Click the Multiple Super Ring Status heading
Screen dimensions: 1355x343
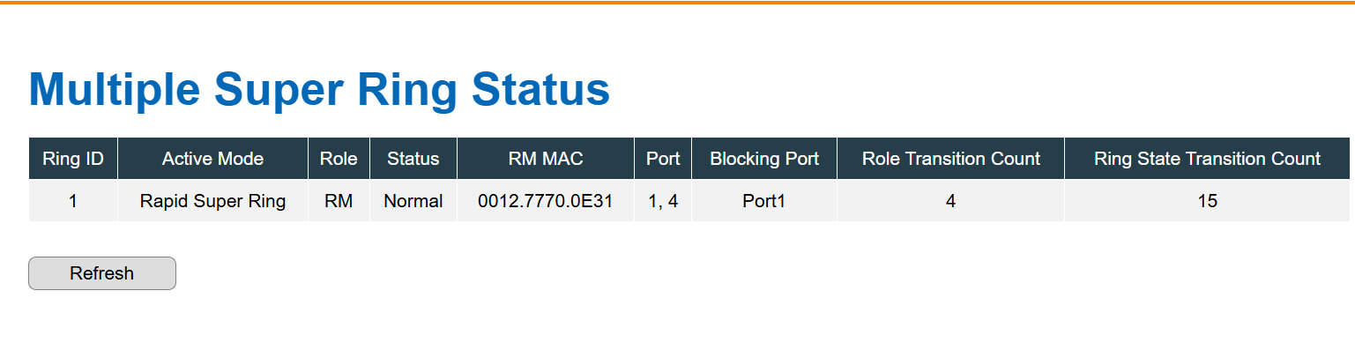tap(319, 90)
